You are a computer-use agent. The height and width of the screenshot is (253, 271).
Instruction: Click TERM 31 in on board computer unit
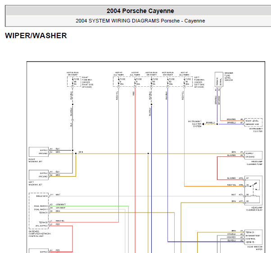coord(43,213)
